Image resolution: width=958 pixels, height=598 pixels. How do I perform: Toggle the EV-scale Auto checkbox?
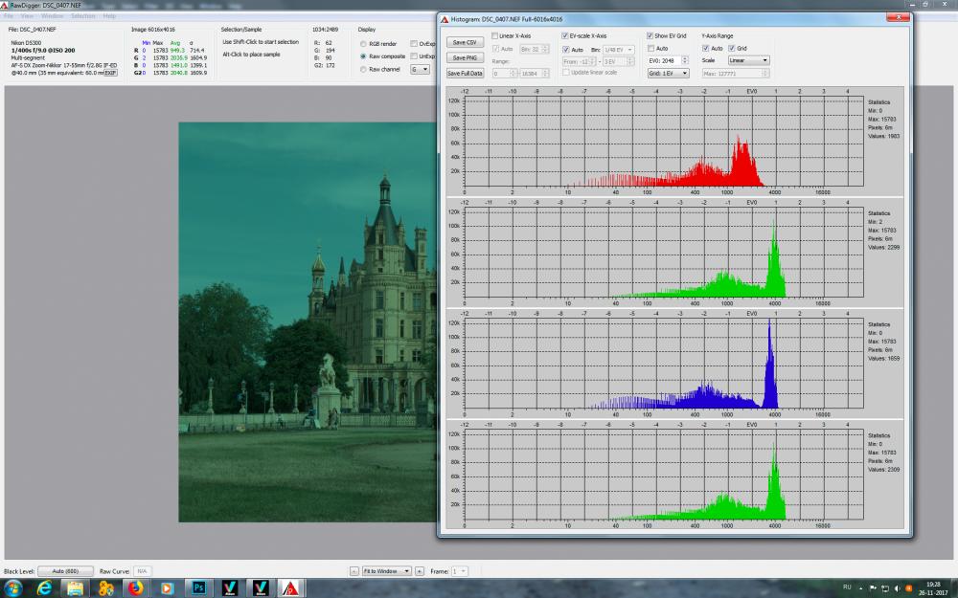click(566, 50)
